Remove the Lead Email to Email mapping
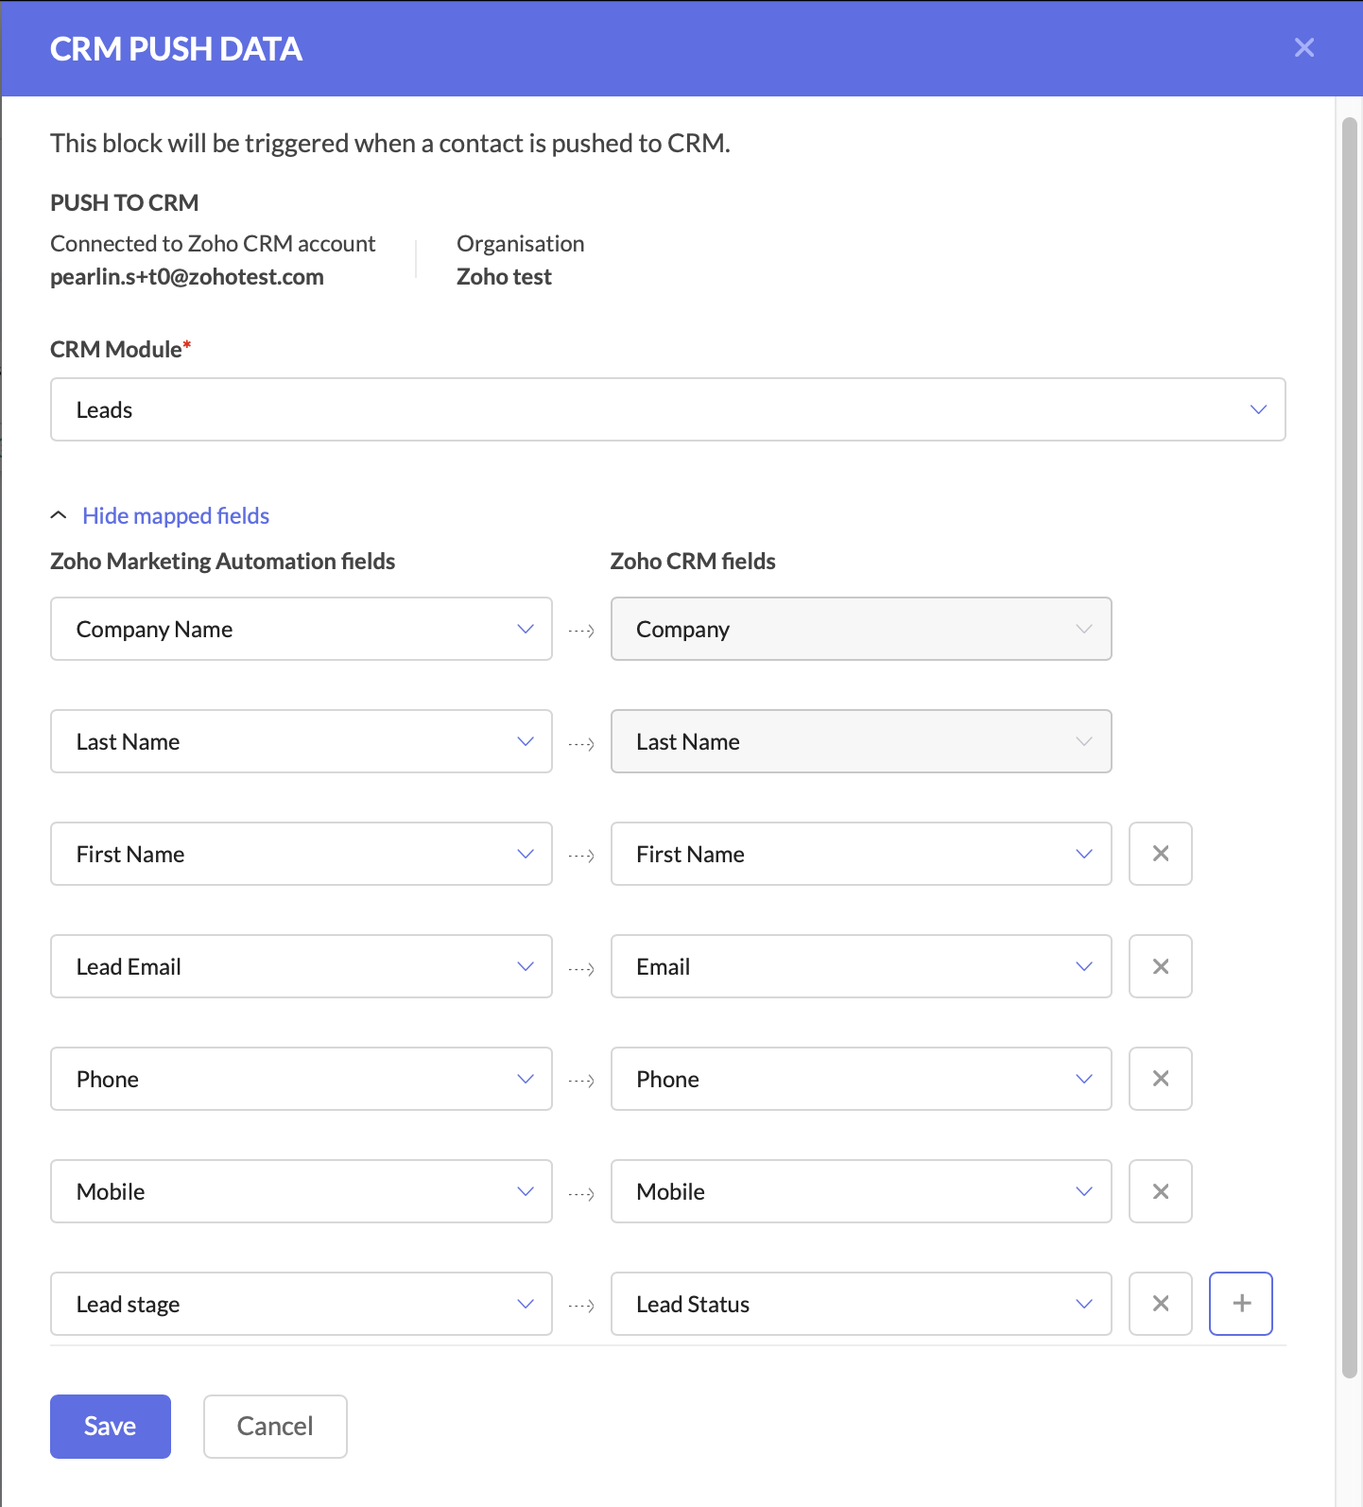The image size is (1363, 1507). 1161,966
